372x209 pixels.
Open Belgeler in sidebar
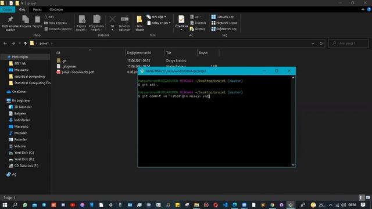20,114
